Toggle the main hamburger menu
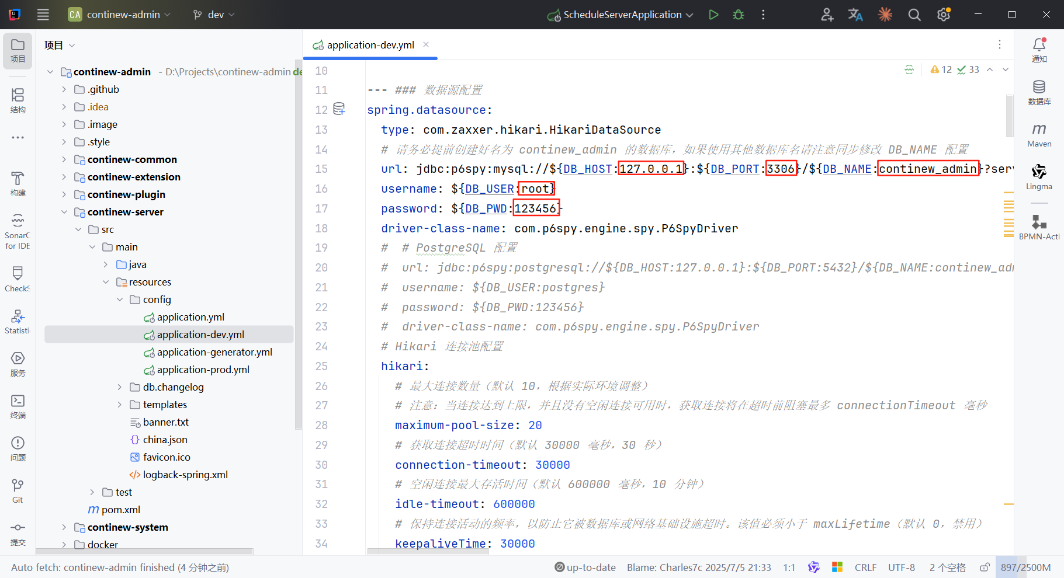The width and height of the screenshot is (1064, 578). (x=43, y=15)
